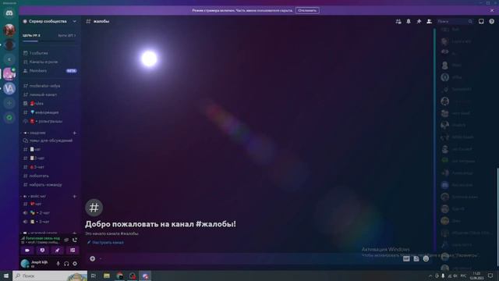Click the add a server plus icon
Viewport: 499px width, 281px height.
pos(9,103)
